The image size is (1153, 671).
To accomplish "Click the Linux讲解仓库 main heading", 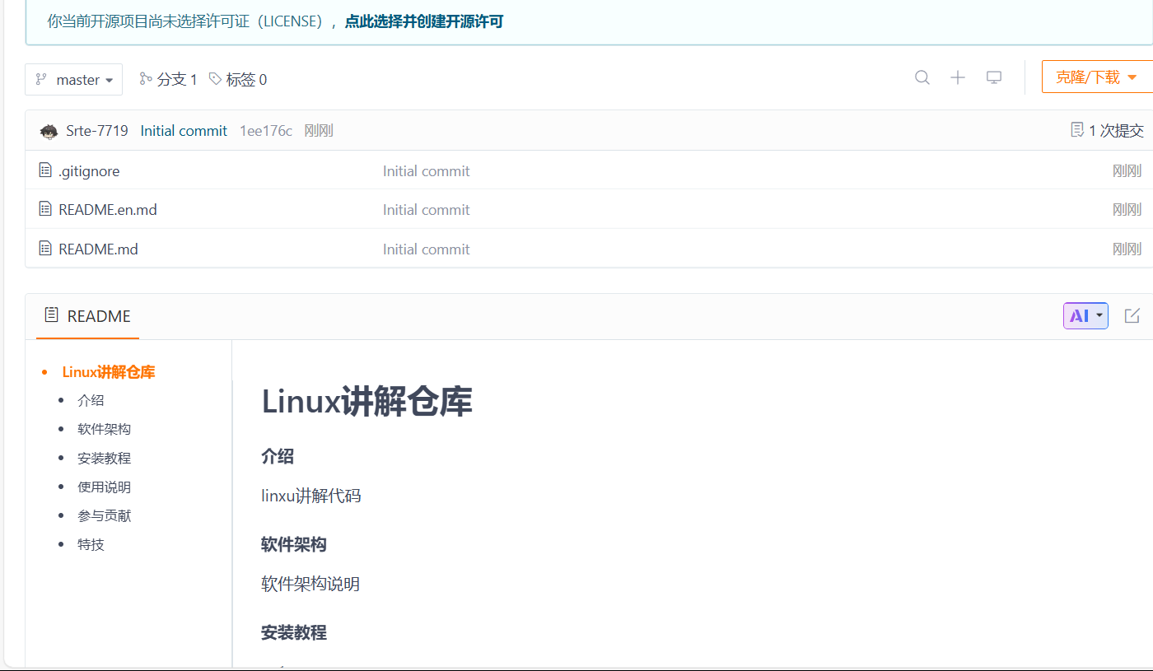I will click(x=366, y=402).
